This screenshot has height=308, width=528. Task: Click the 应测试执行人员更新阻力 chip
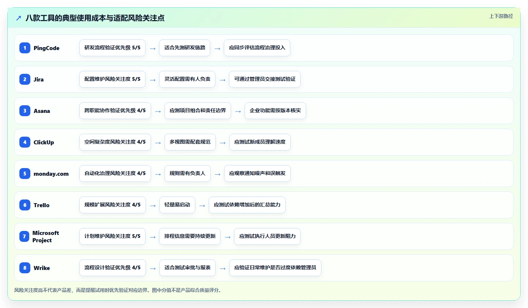pyautogui.click(x=267, y=236)
